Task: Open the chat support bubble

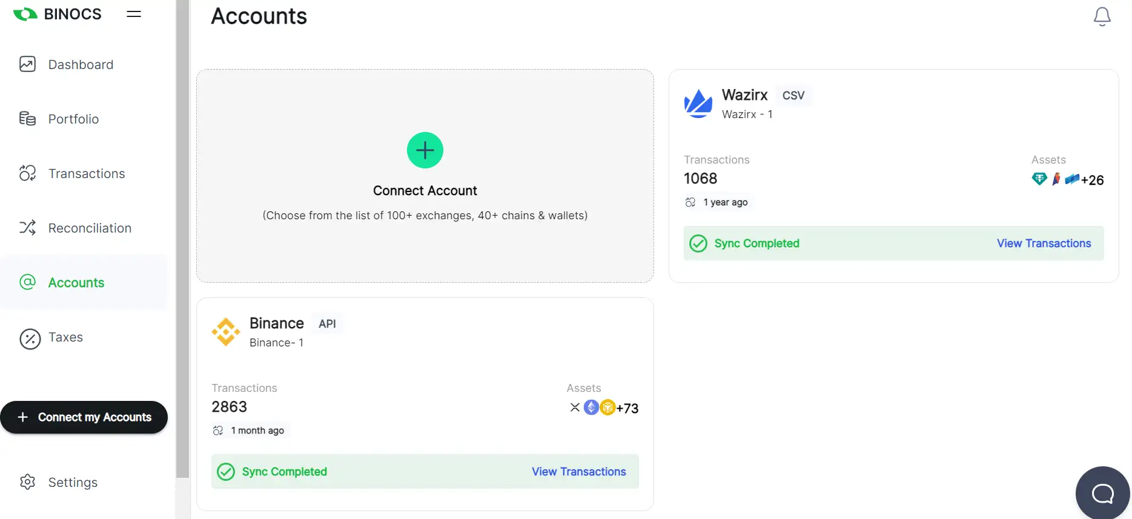Action: (1102, 493)
